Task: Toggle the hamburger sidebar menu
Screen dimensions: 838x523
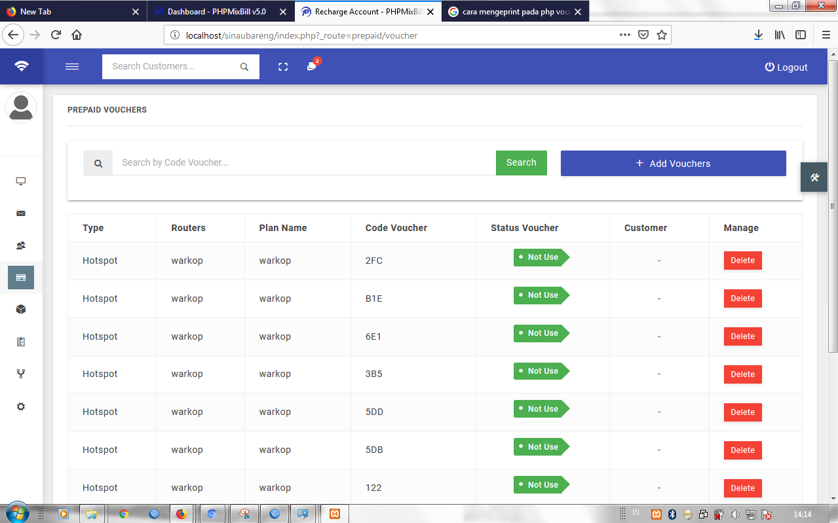Action: tap(72, 67)
